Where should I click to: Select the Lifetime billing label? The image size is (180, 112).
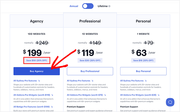[102, 6]
